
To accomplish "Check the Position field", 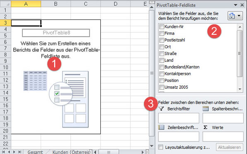I will tap(162, 81).
